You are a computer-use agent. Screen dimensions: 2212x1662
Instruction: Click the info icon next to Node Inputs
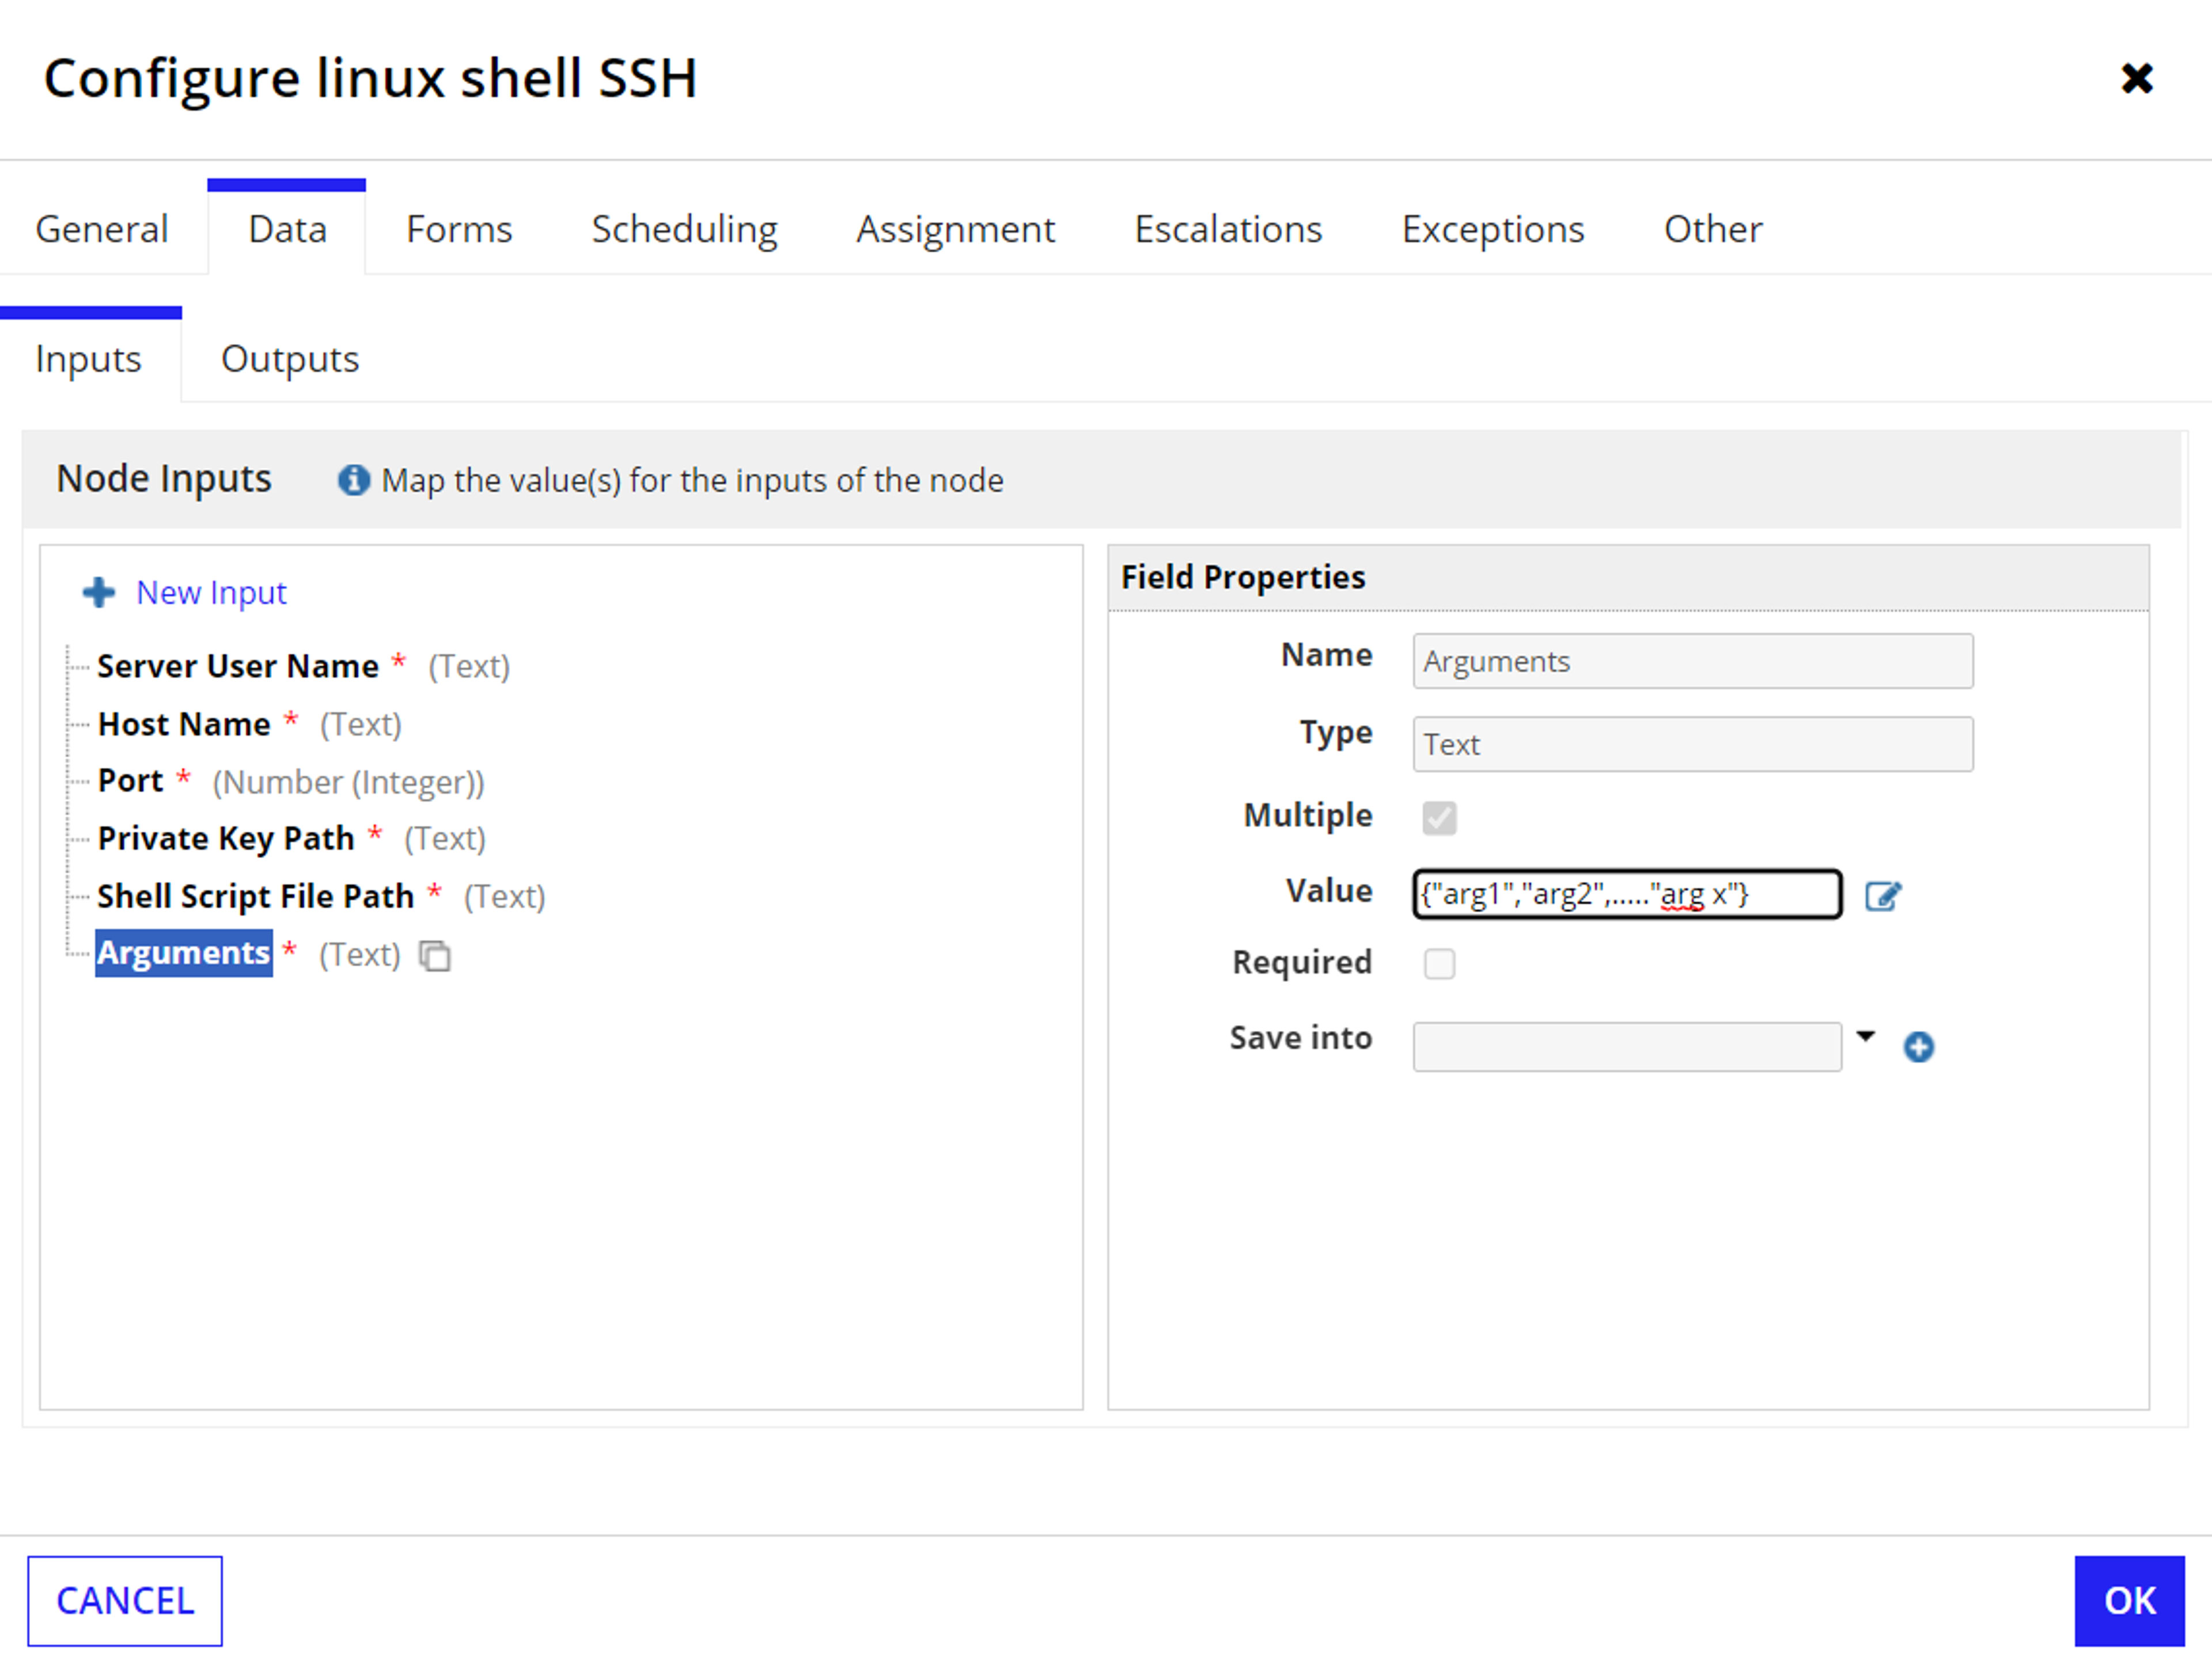353,480
